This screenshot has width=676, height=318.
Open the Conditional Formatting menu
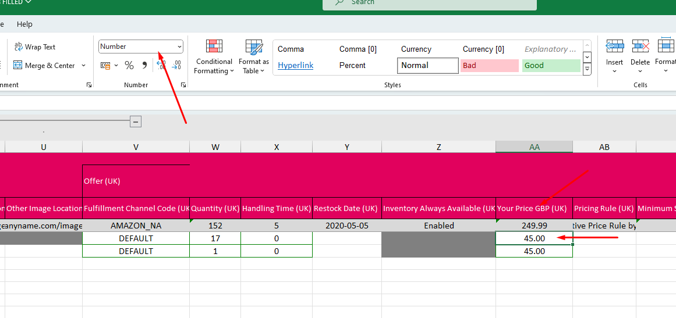coord(214,57)
